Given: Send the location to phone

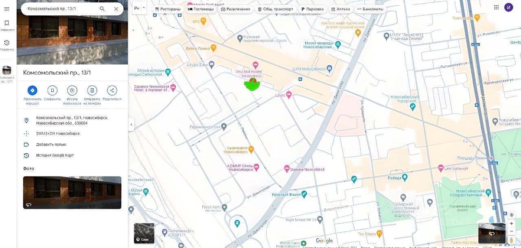Looking at the screenshot, I should [x=92, y=90].
